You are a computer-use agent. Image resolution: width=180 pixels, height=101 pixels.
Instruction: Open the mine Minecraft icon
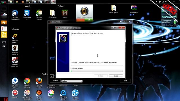pos(65,14)
